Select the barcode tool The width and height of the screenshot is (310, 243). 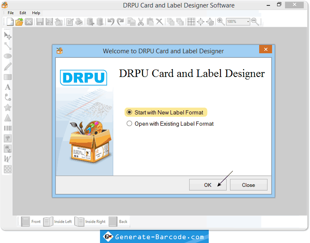(8, 128)
